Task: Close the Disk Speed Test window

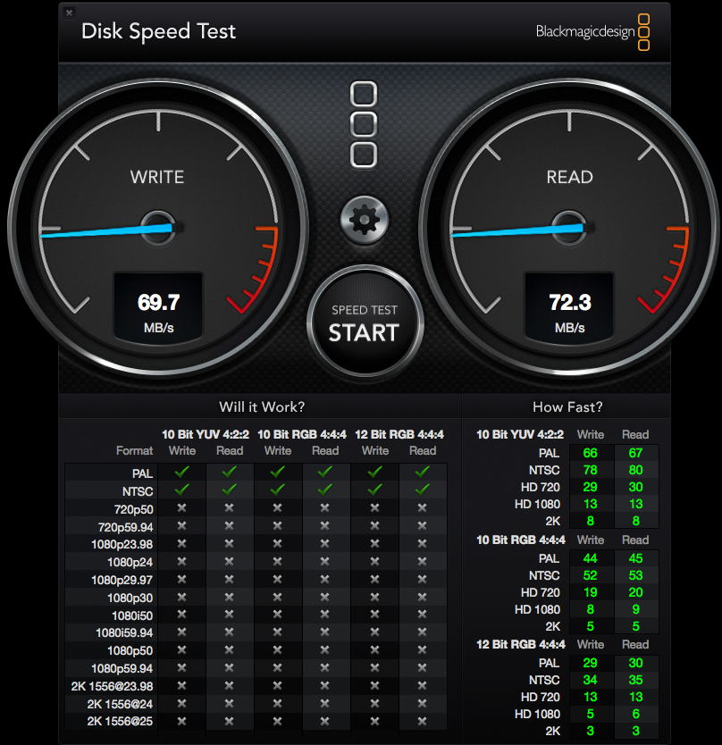Action: click(x=70, y=13)
